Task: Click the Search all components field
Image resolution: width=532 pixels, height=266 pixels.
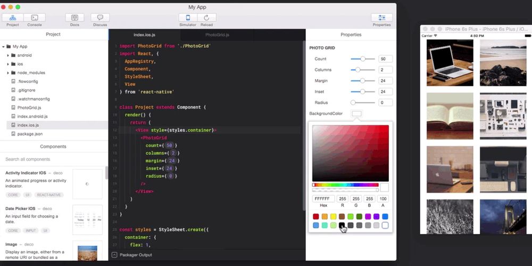Action: coord(53,159)
